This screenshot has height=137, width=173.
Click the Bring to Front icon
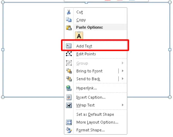[69, 71]
